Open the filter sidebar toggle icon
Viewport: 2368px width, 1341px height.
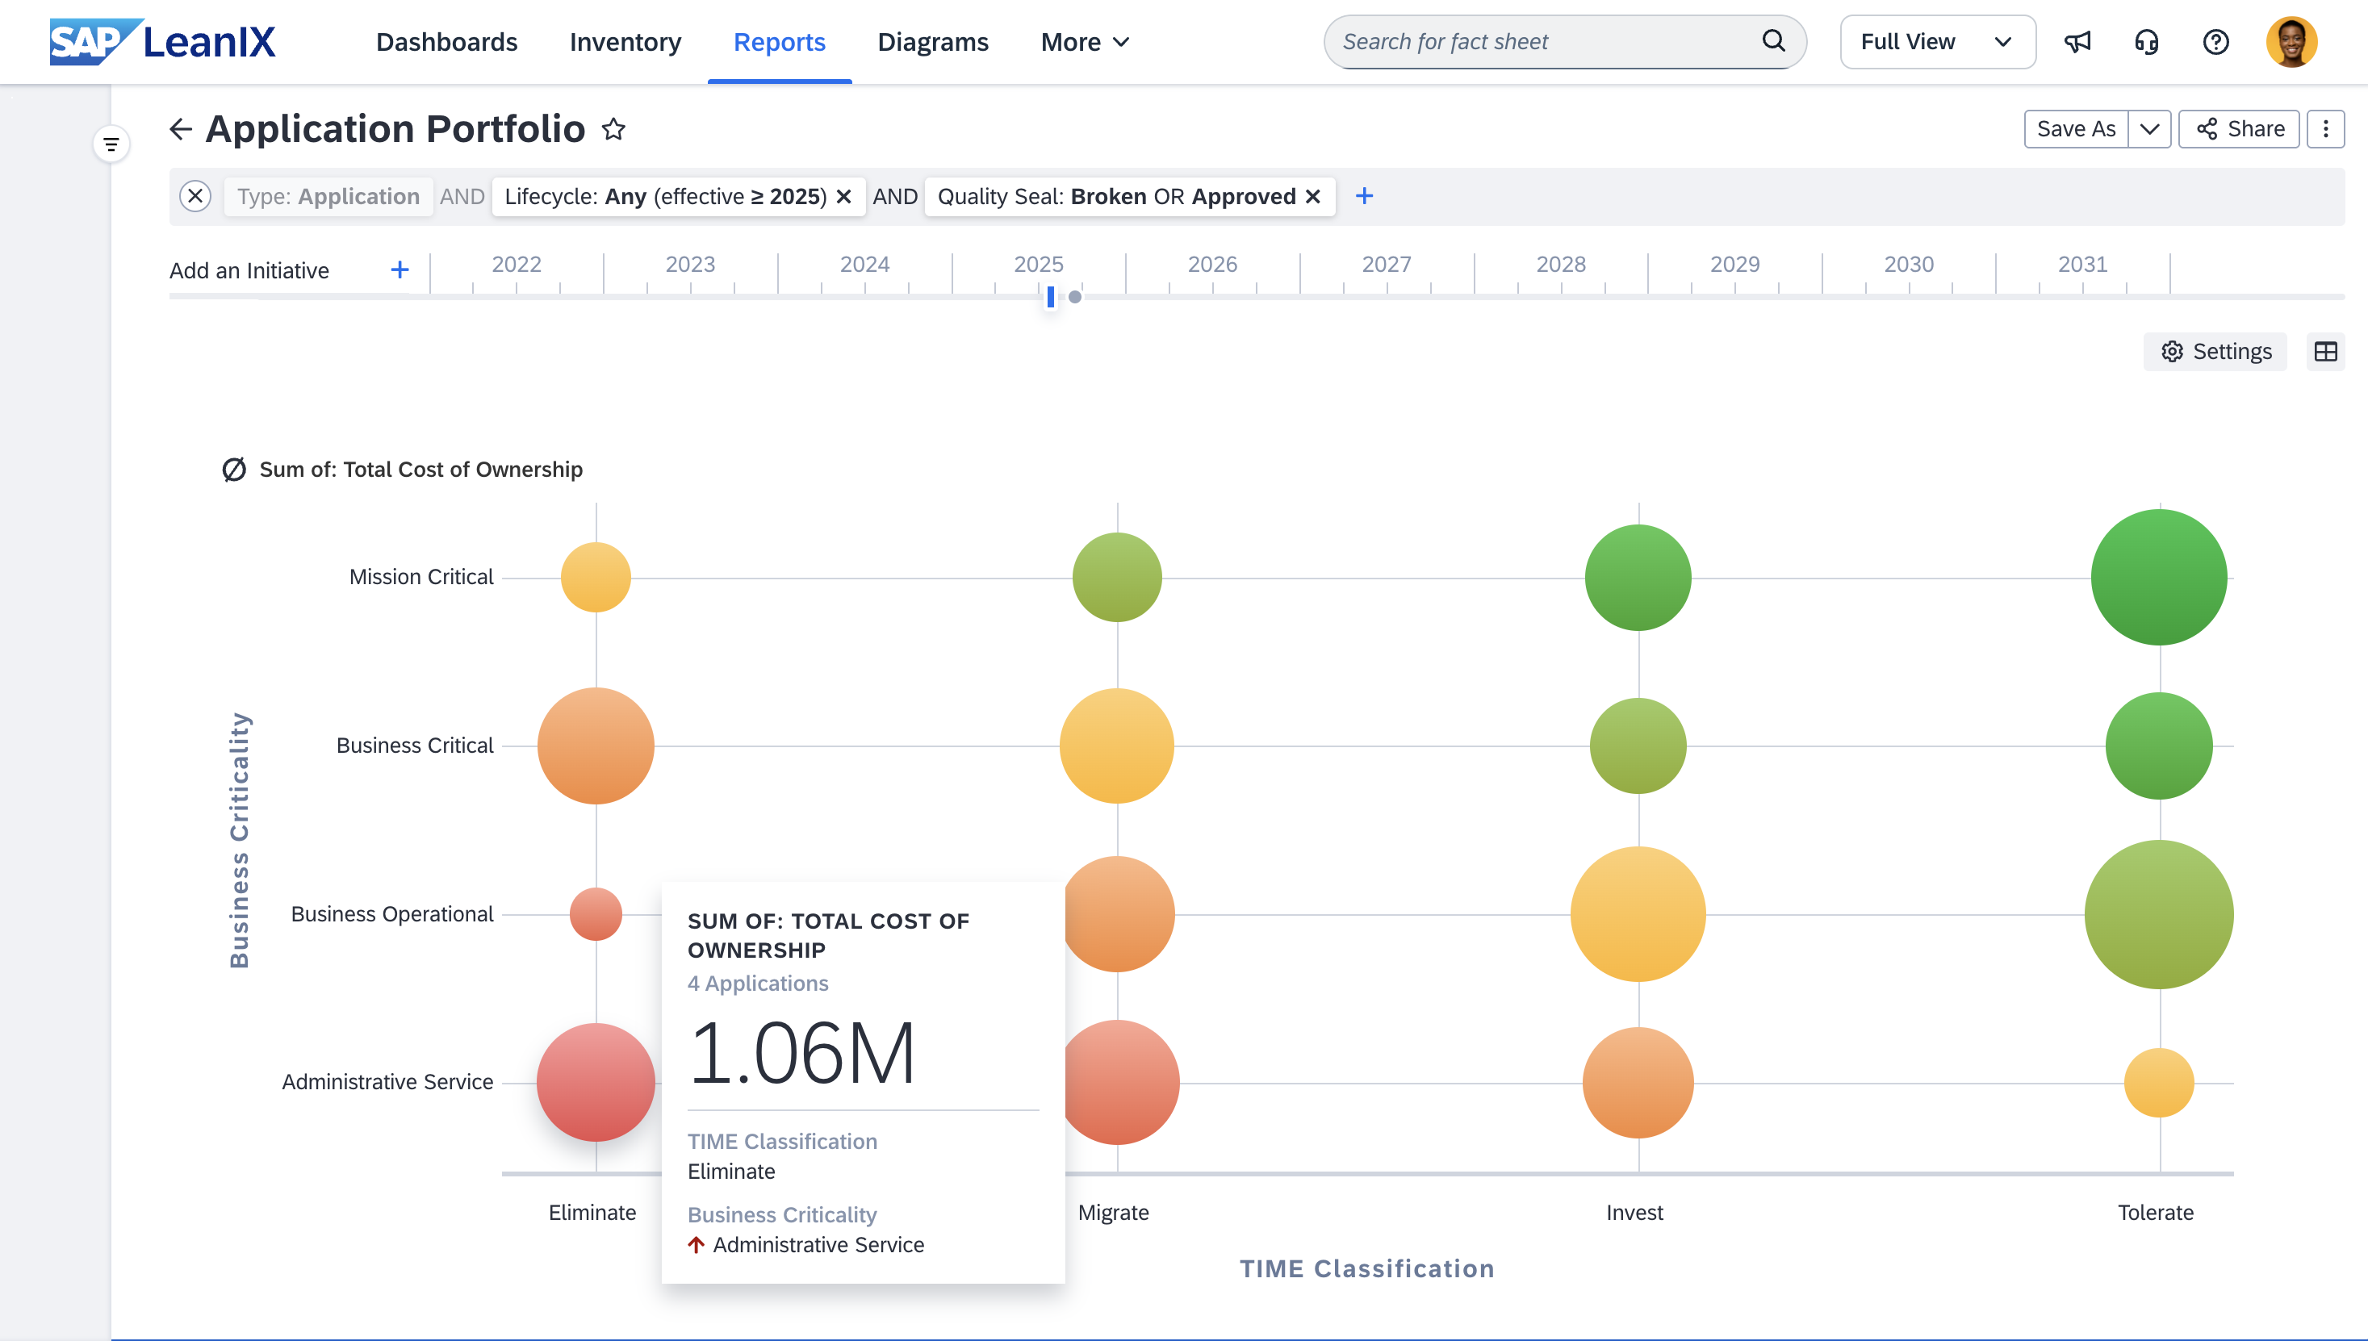coord(111,144)
